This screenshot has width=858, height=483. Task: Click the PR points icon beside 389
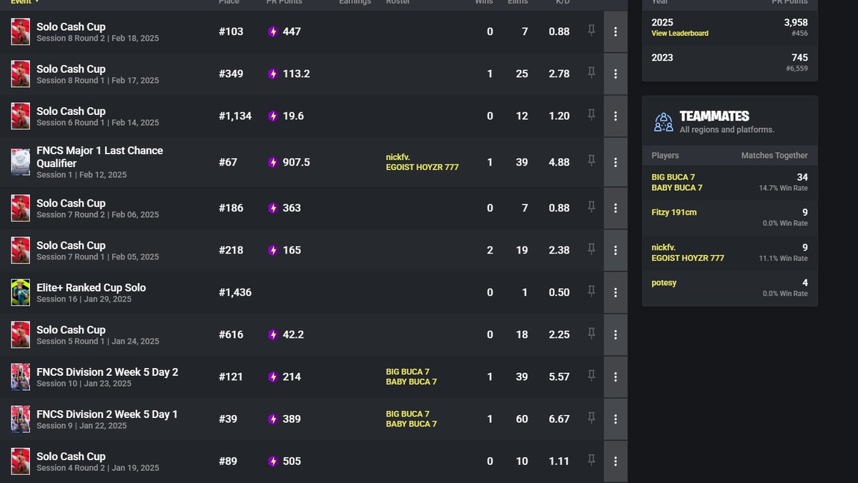272,419
